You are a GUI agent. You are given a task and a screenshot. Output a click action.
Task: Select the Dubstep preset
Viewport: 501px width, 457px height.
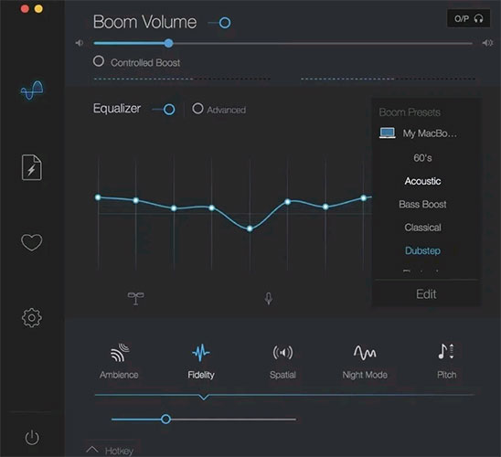(x=422, y=250)
